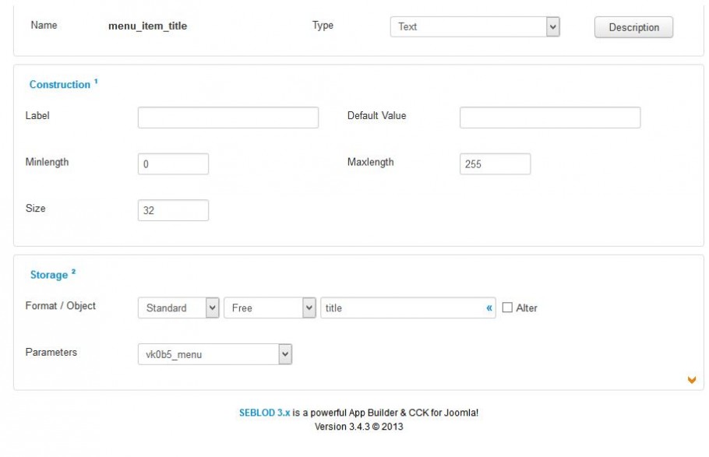Expand the Free object dropdown

270,308
